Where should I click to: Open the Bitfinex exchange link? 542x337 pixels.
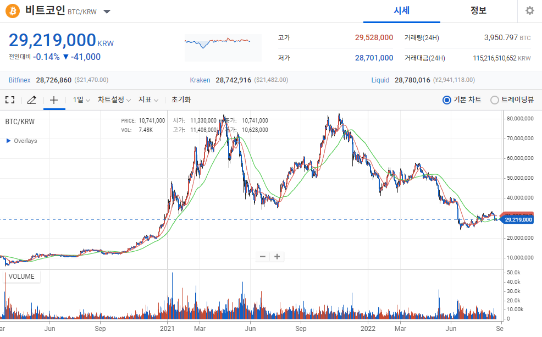(19, 80)
